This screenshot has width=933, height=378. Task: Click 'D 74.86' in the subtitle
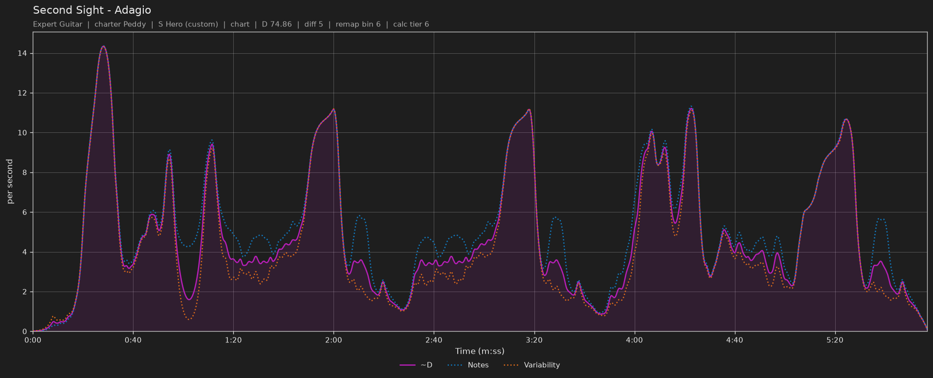[x=277, y=24]
